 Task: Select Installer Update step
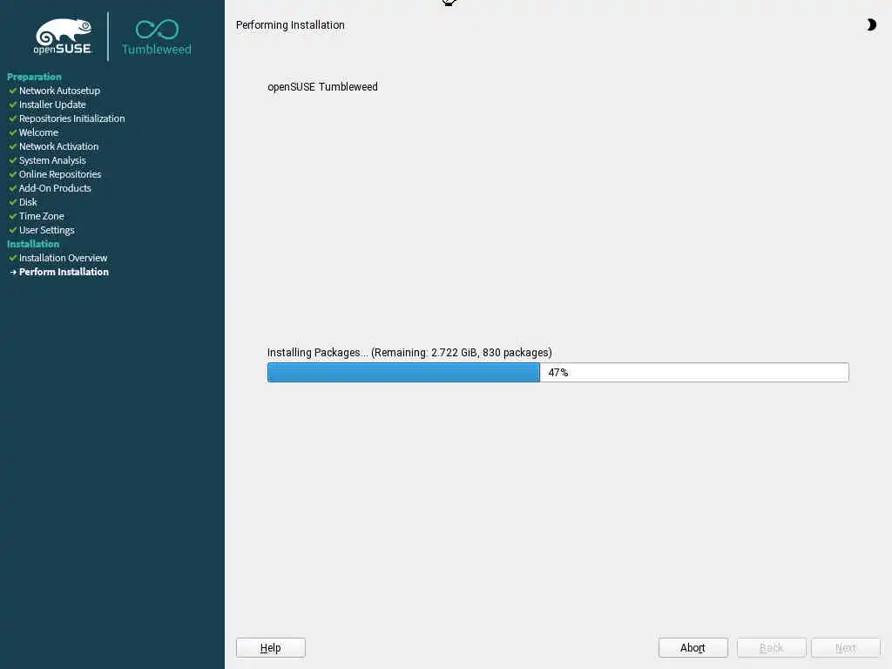click(x=52, y=105)
